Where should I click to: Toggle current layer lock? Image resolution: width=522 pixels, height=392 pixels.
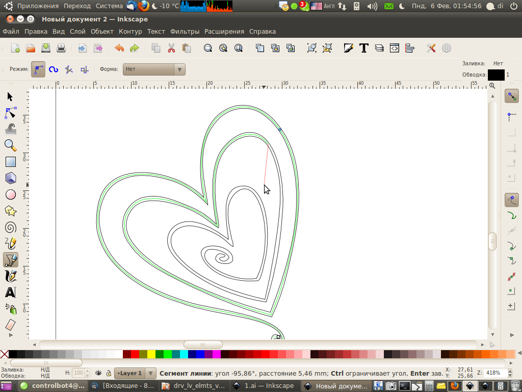[108, 373]
